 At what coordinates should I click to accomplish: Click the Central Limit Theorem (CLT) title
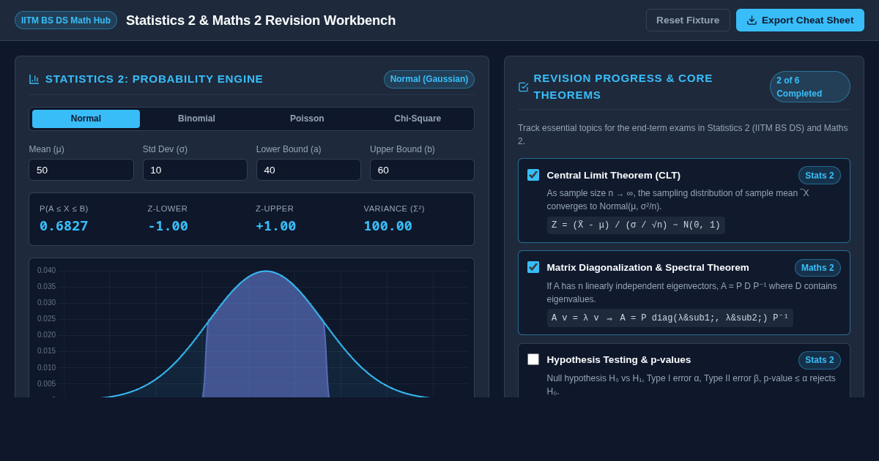613,175
